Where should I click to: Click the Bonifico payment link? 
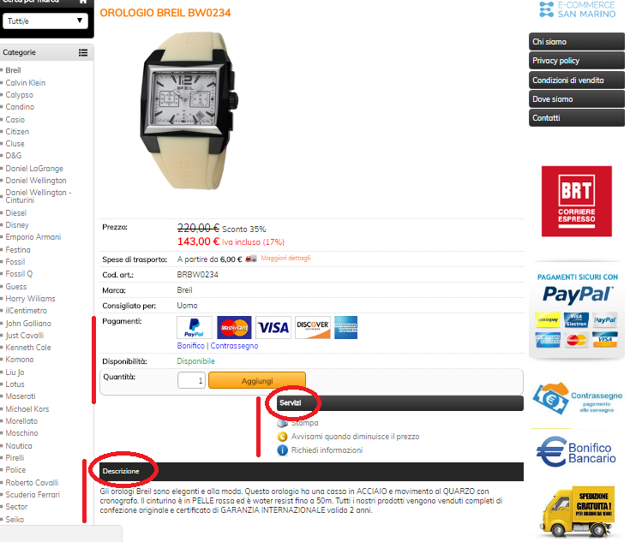tap(191, 346)
